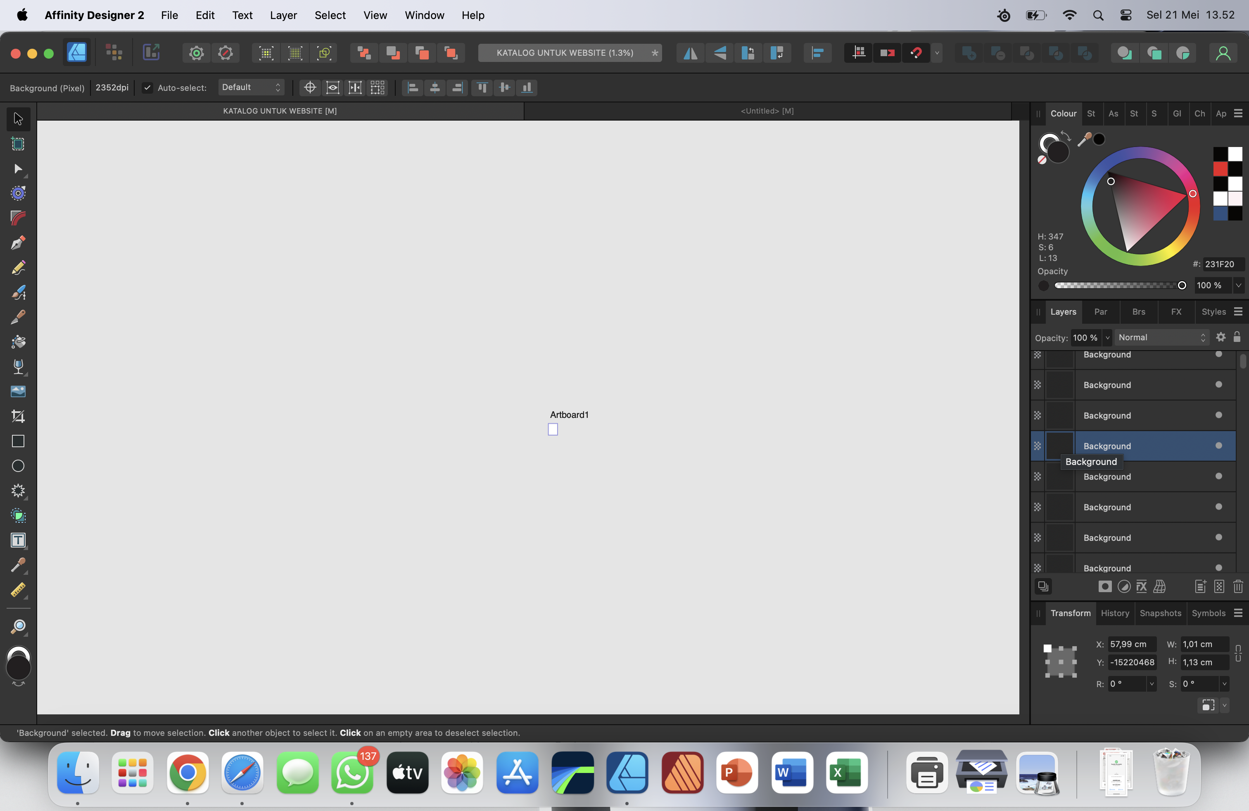
Task: Toggle the Auto-select checkbox
Action: tap(147, 88)
